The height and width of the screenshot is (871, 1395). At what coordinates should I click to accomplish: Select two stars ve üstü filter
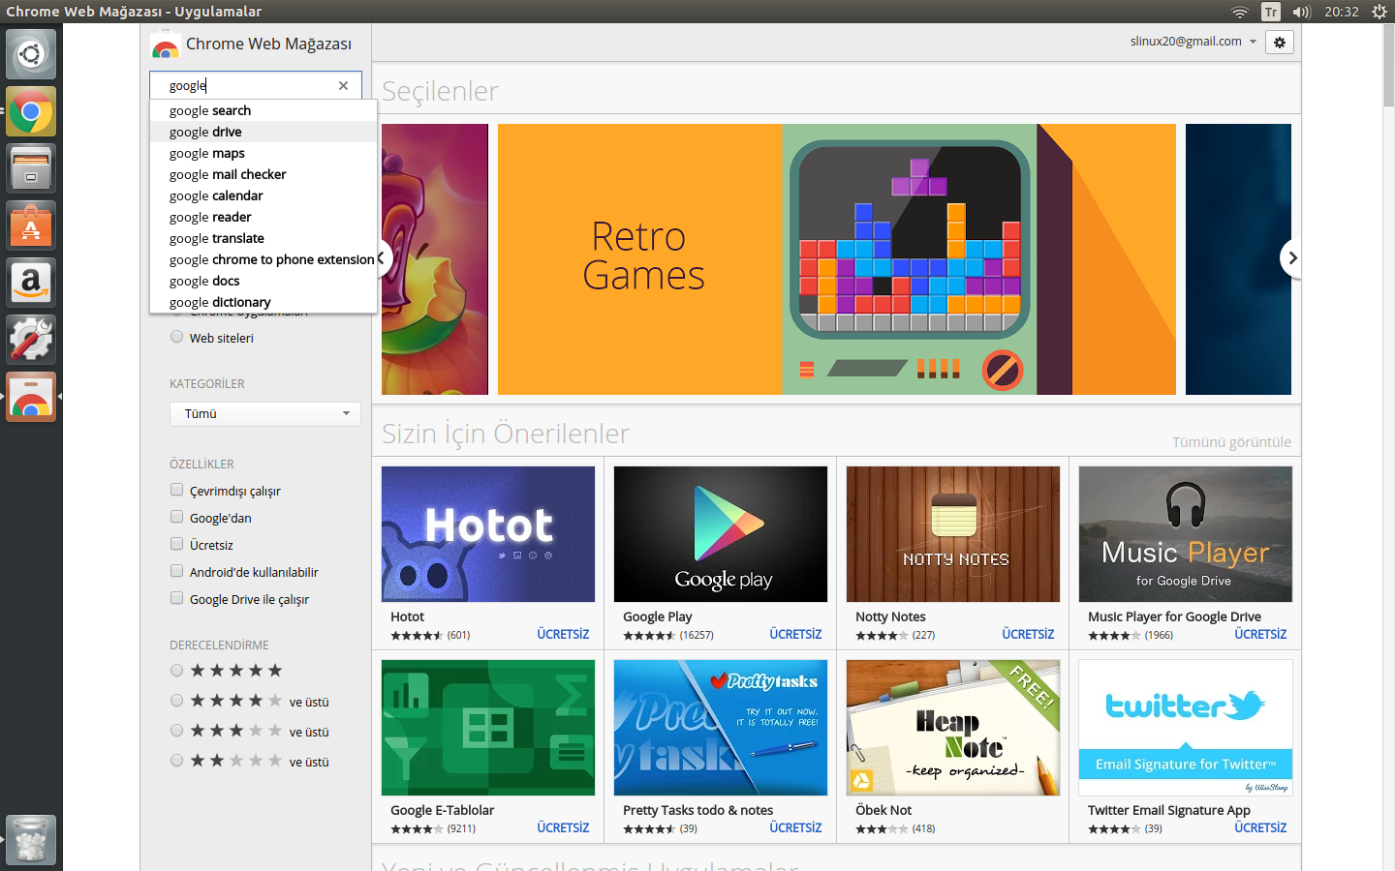point(176,761)
